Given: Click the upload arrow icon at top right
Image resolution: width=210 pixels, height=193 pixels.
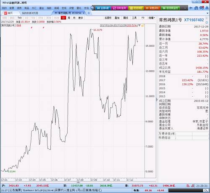Looking at the screenshot, I should click(x=207, y=8).
